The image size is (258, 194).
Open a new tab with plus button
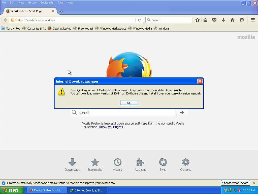coord(61,11)
